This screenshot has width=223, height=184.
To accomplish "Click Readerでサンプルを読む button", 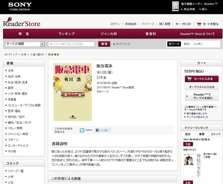I will click(202, 96).
